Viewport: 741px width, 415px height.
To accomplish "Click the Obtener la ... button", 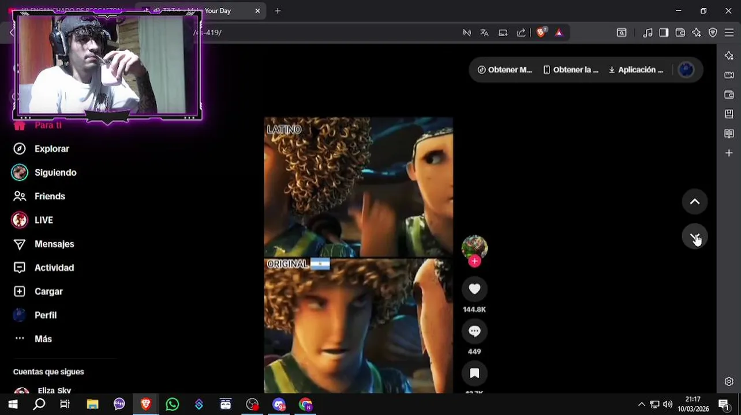I will click(x=571, y=70).
